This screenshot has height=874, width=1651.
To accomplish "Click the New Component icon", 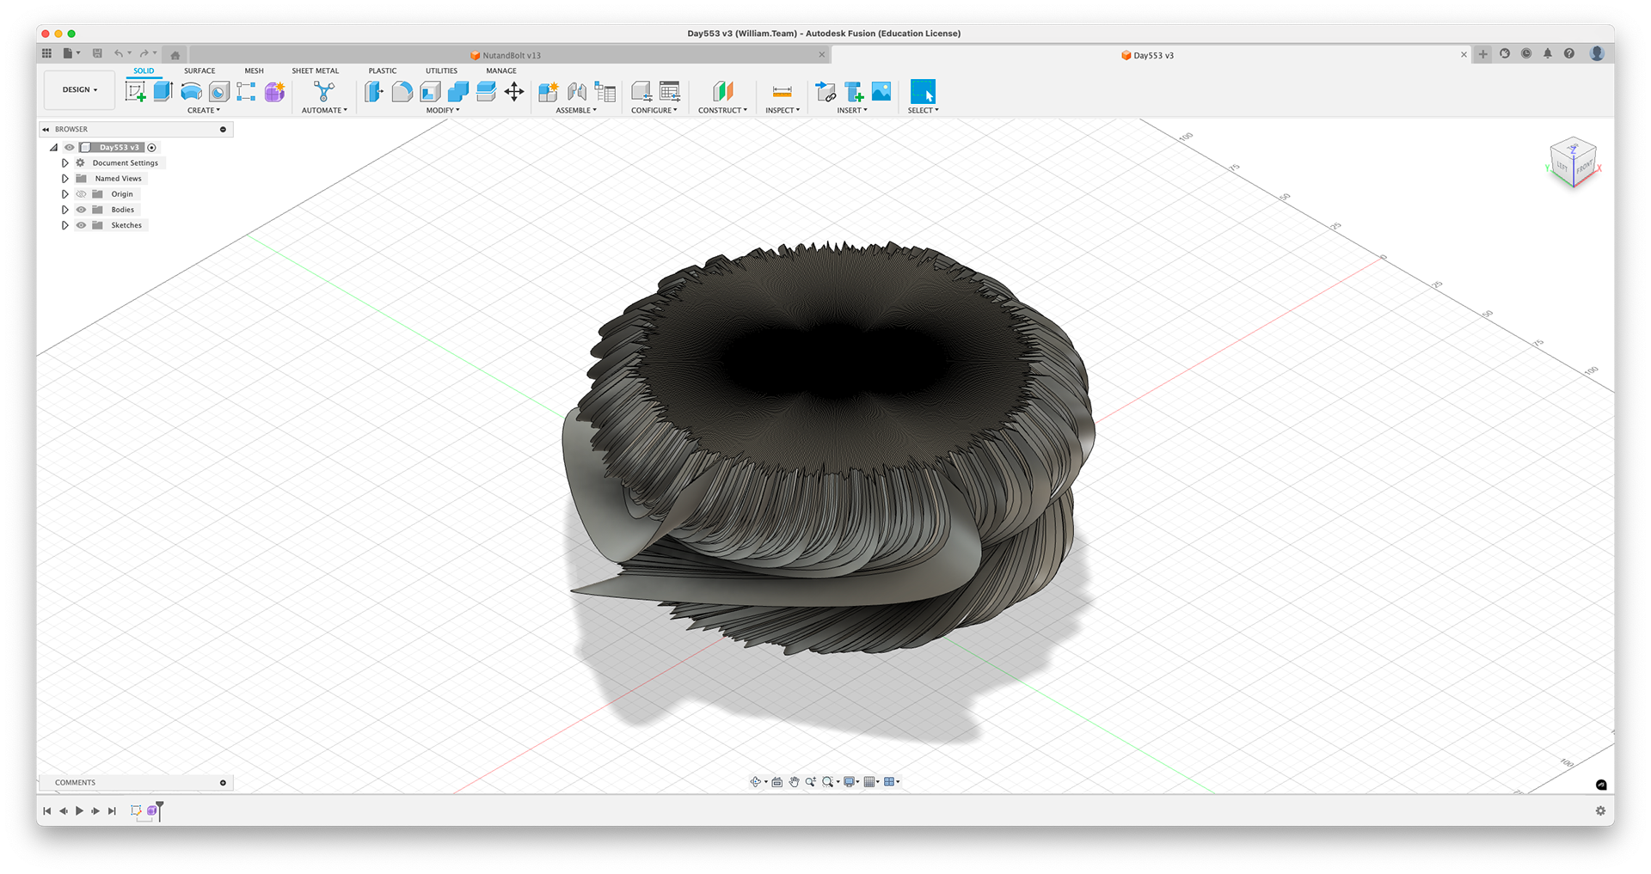I will [548, 92].
